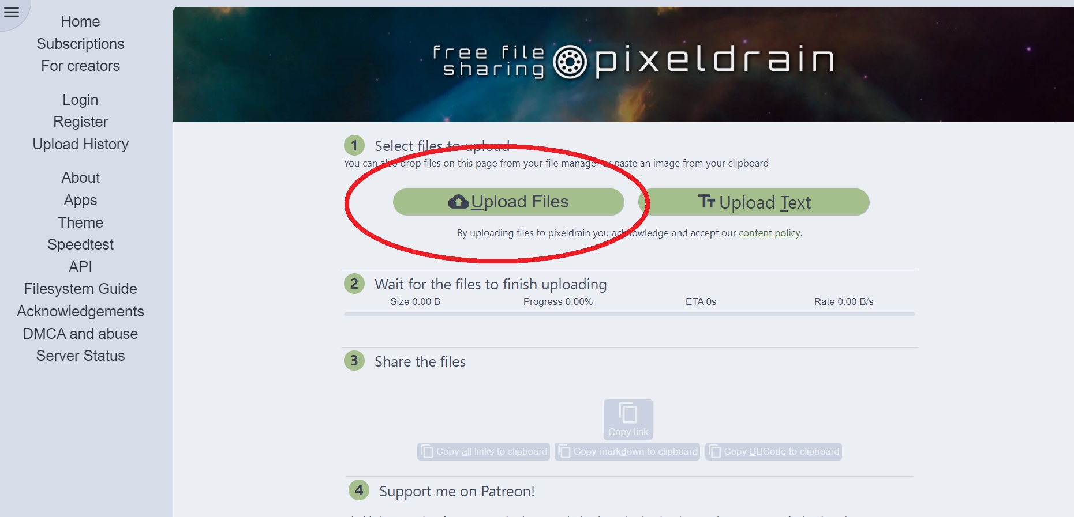
Task: Open the Register page
Action: (80, 122)
